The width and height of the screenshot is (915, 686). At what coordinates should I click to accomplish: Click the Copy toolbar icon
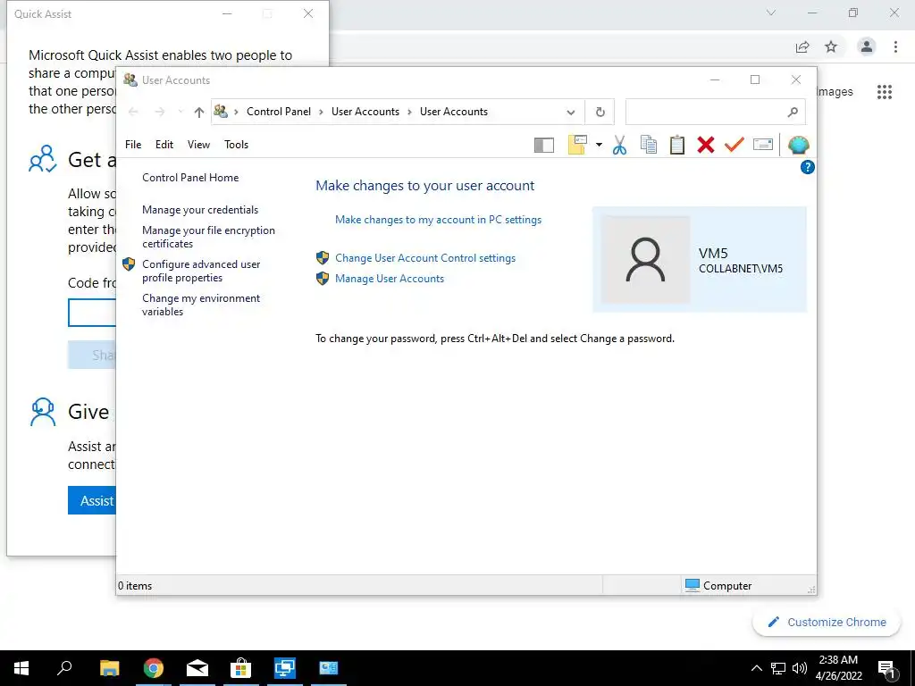pos(649,145)
